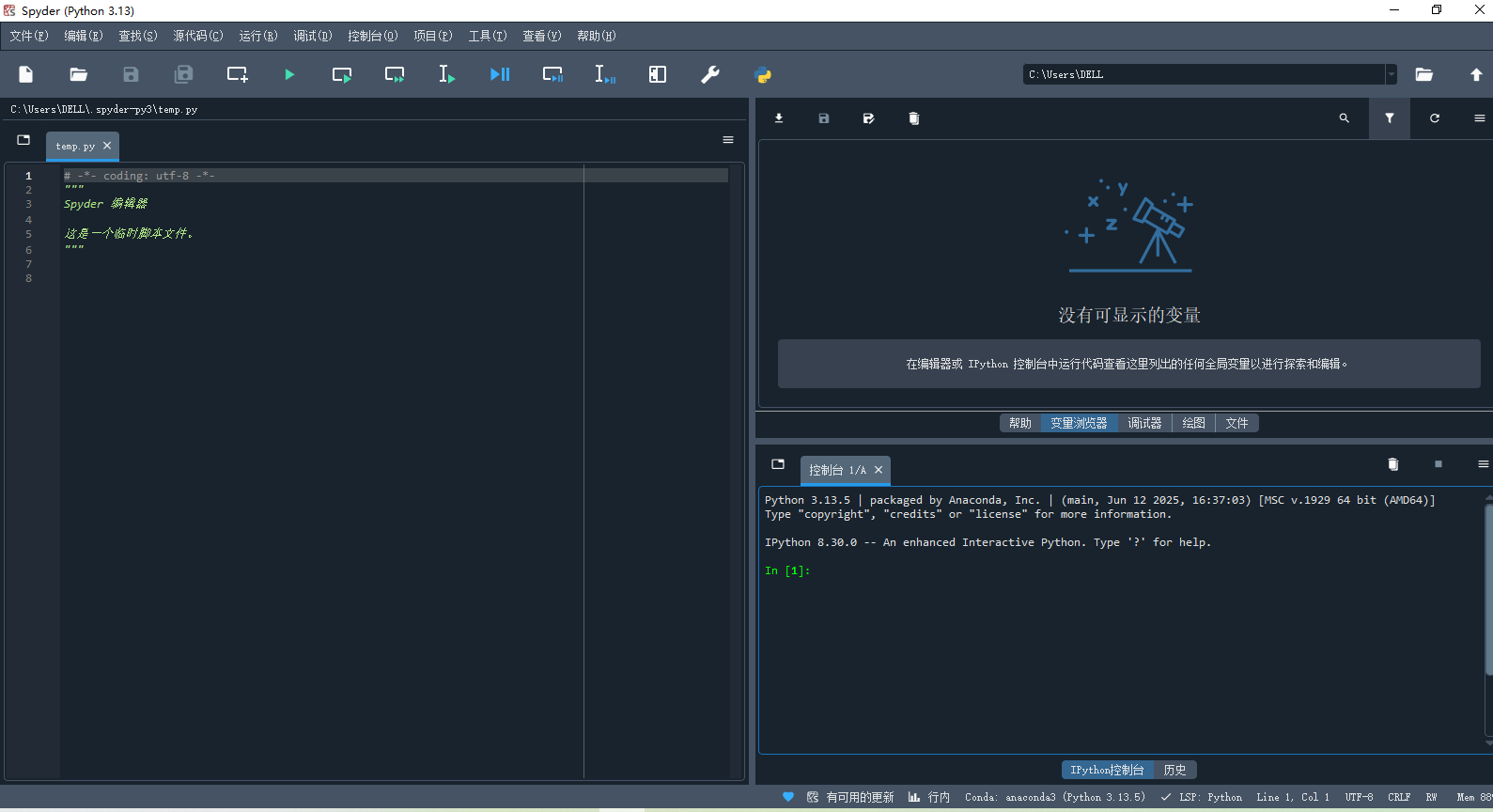Clear console variables trash icon

click(x=1393, y=464)
